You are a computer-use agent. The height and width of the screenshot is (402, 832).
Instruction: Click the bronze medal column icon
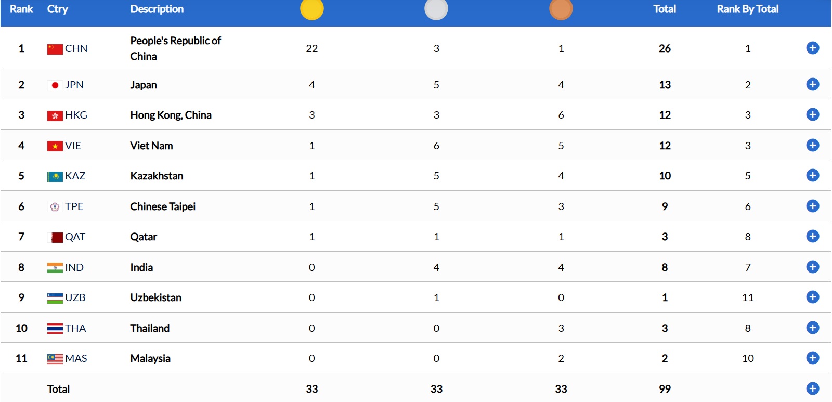click(x=561, y=9)
